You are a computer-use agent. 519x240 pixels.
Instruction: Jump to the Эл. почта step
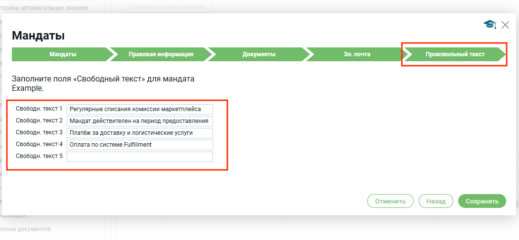click(x=357, y=54)
